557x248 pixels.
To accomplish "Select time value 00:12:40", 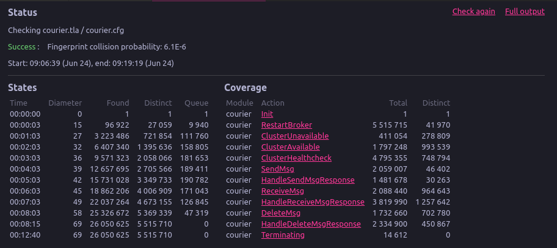I will (x=25, y=235).
